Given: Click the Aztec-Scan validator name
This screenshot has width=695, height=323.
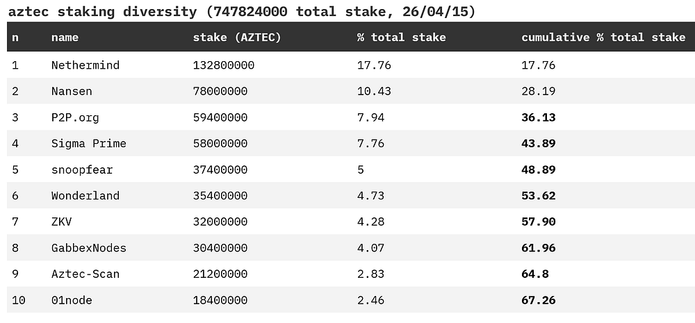Looking at the screenshot, I should [85, 274].
